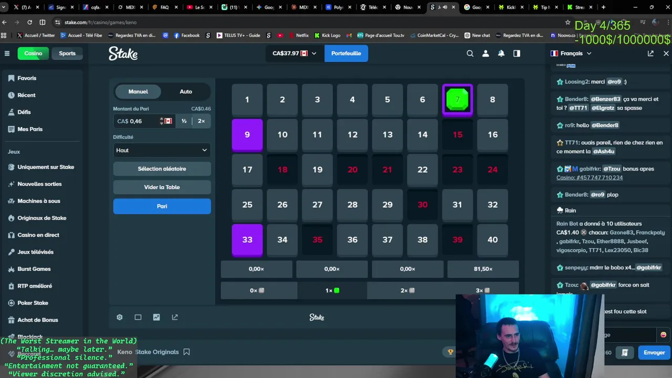Go back in browser history
Screen dimensions: 672x378
click(x=5, y=23)
